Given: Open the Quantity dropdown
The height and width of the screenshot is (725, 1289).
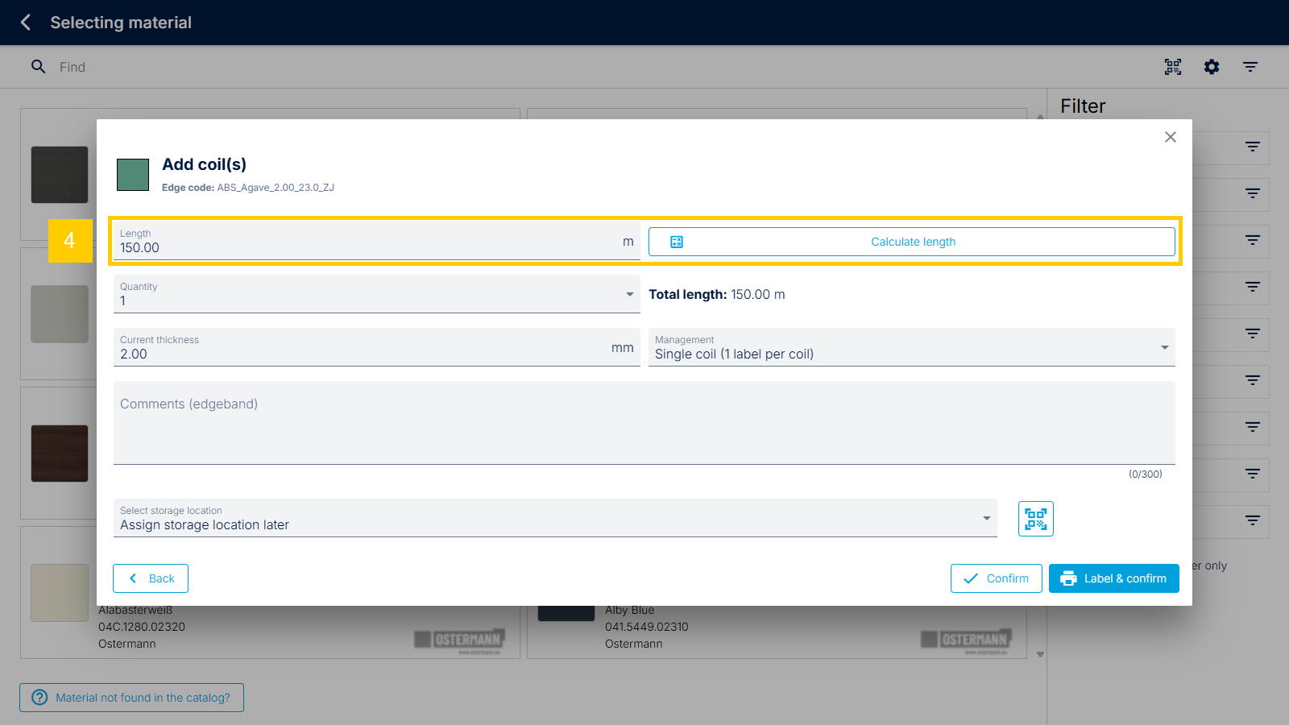Looking at the screenshot, I should tap(376, 294).
